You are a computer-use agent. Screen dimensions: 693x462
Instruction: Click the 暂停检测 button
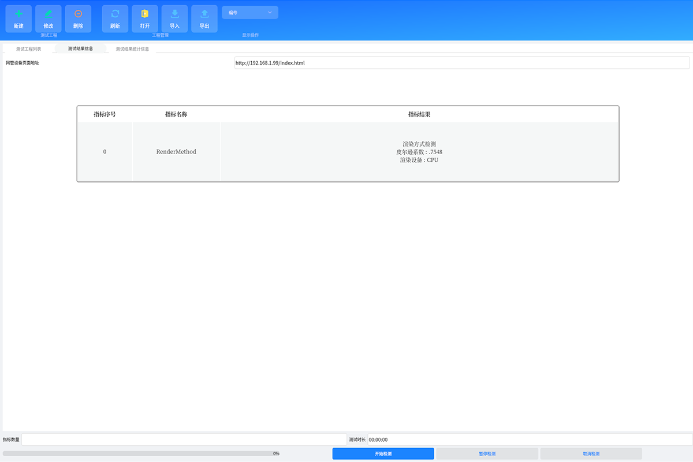click(x=487, y=454)
